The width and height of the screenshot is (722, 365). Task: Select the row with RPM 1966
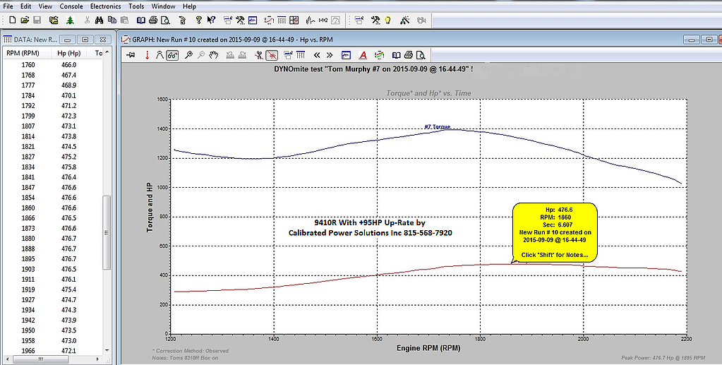coord(54,351)
